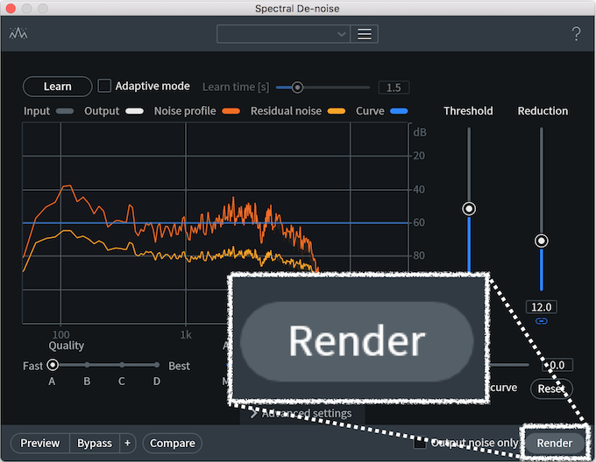Click the dB axis label
This screenshot has width=596, height=462.
(x=420, y=132)
